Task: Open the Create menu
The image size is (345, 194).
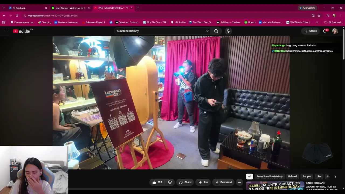Action: 310,31
